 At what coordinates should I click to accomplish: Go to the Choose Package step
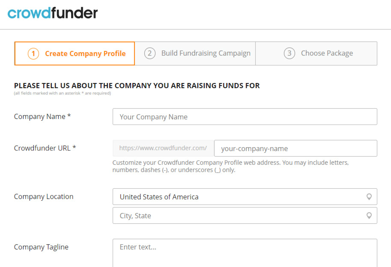tap(316, 54)
